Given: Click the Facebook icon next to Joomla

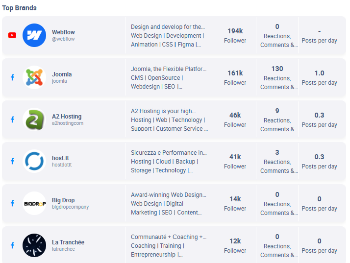Looking at the screenshot, I should click(x=13, y=77).
